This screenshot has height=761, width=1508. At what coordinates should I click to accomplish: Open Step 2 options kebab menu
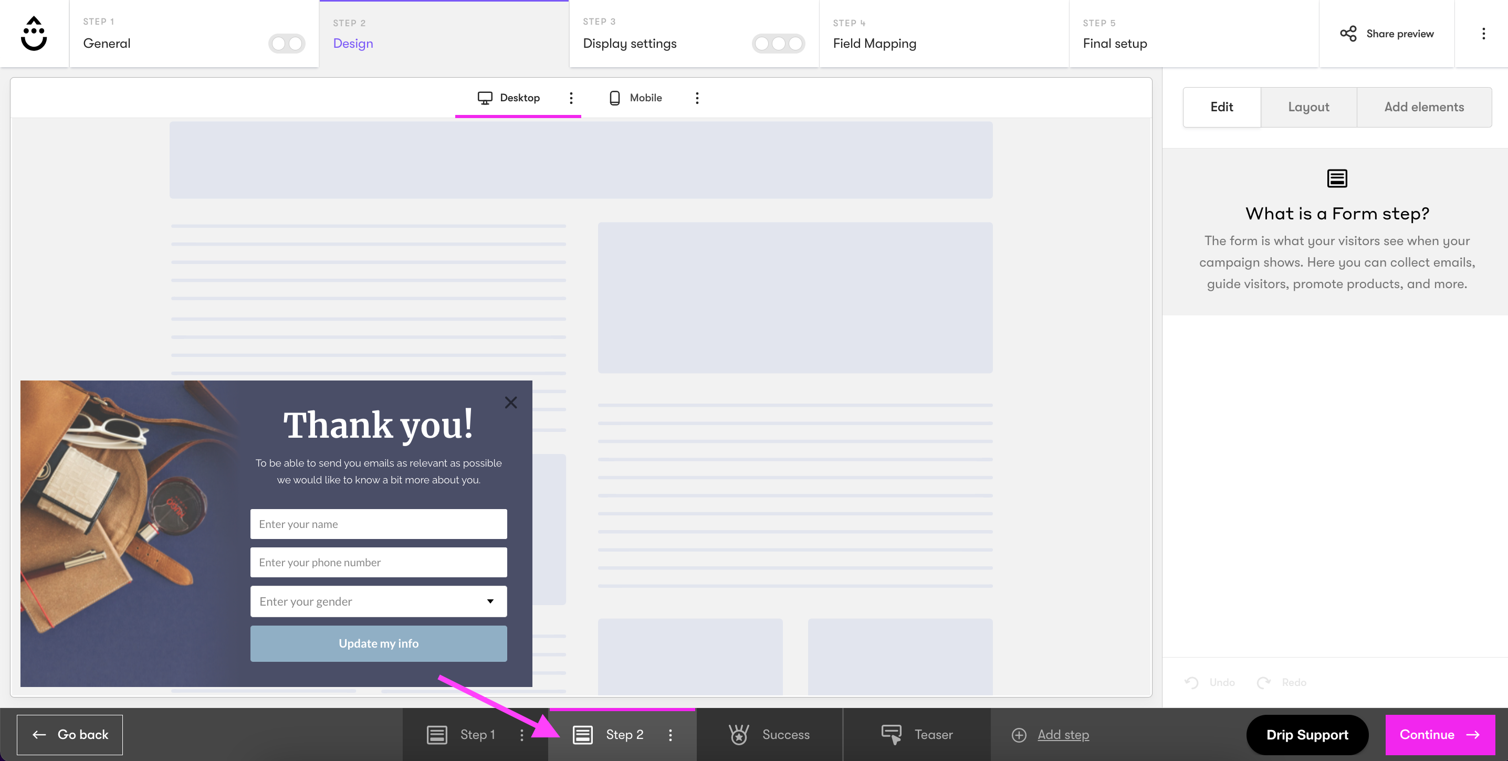[671, 735]
